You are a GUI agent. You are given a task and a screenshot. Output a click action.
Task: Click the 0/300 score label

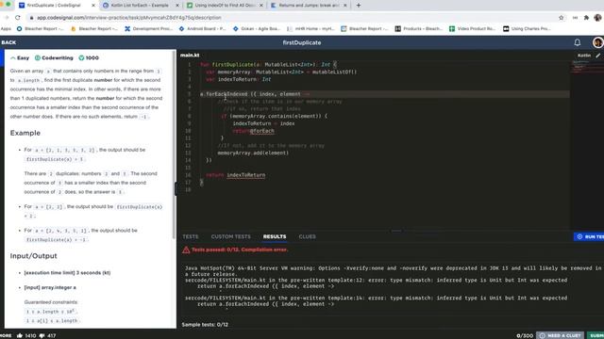click(x=525, y=335)
